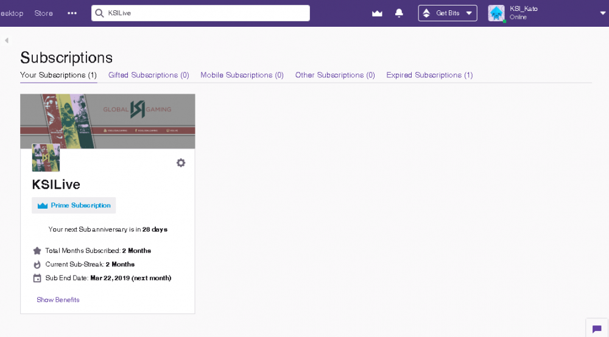Screen dimensions: 609x337
Task: Open the Get Bits dropdown
Action: tap(448, 13)
